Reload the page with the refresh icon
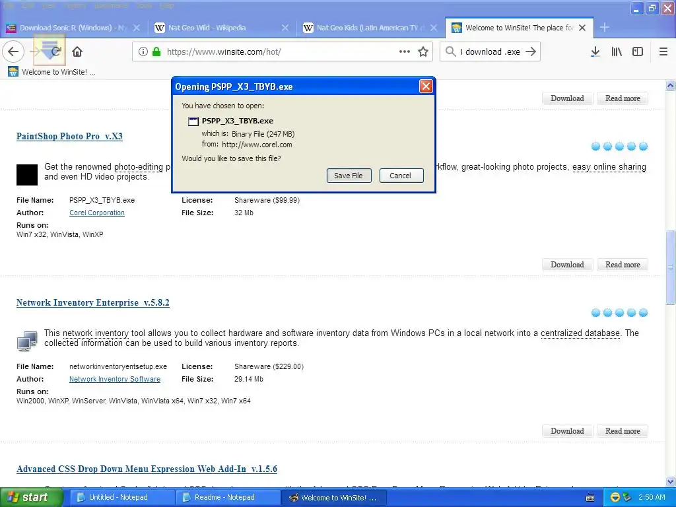676x507 pixels. 55,51
